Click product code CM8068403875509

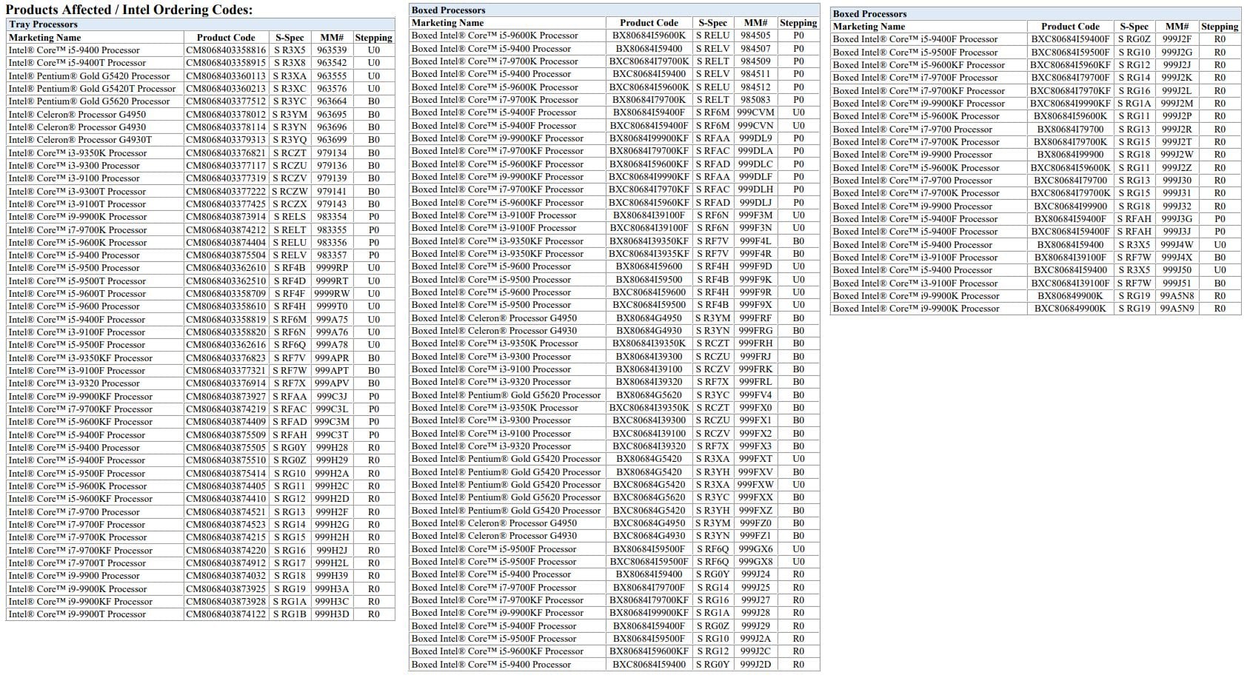pyautogui.click(x=226, y=435)
